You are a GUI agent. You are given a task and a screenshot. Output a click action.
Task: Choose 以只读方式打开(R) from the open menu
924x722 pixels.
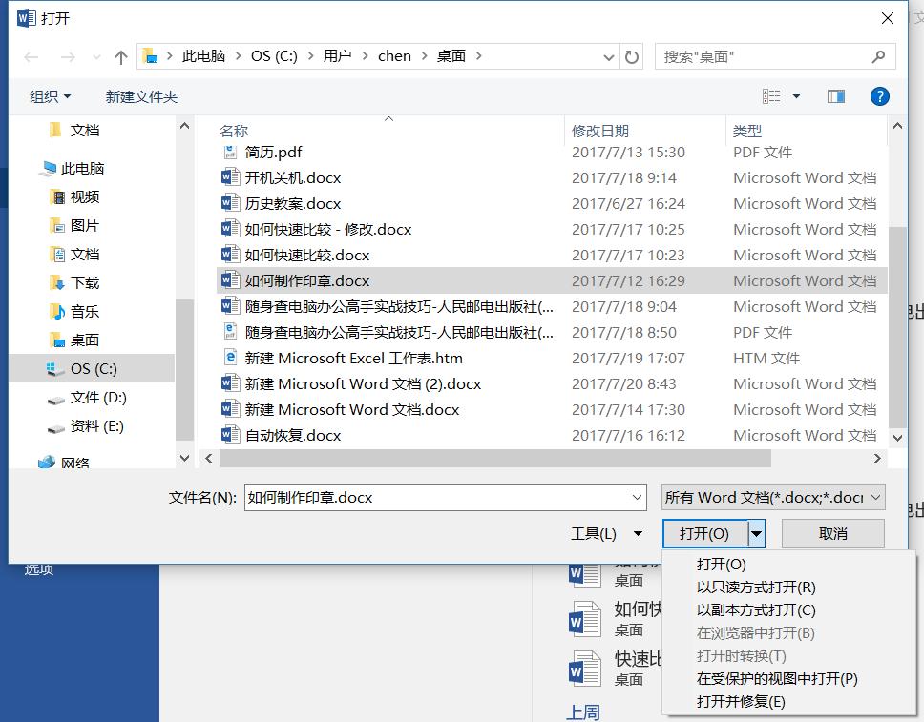pos(754,587)
